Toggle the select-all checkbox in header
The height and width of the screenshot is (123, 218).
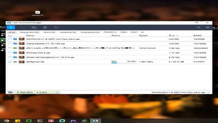pyautogui.click(x=10, y=36)
